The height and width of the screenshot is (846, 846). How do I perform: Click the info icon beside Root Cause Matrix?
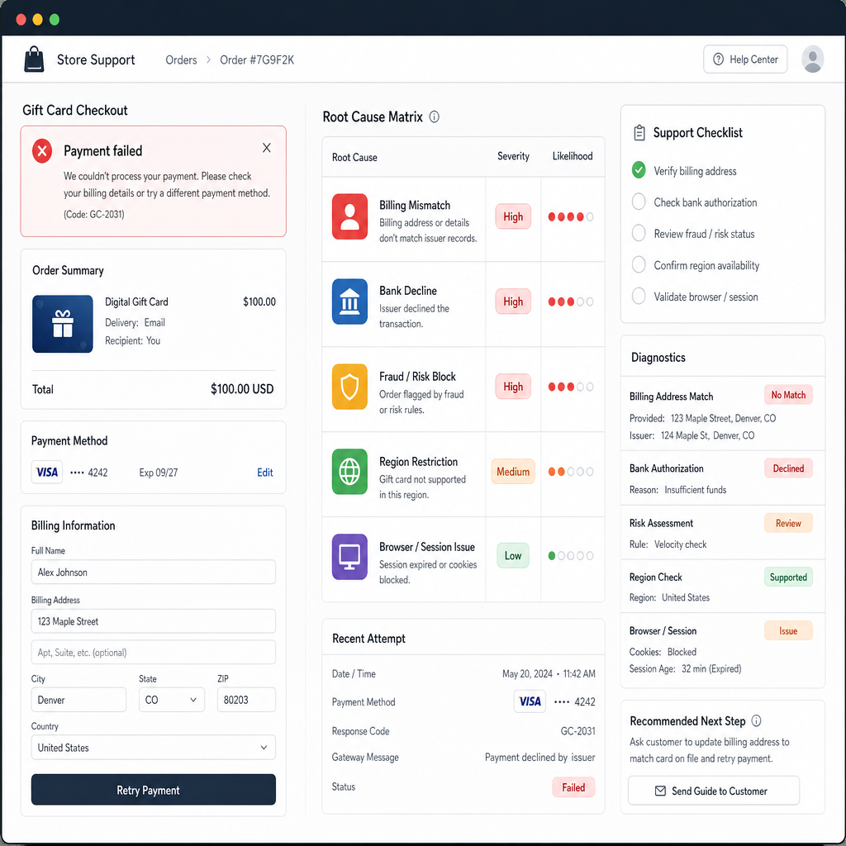pos(435,116)
